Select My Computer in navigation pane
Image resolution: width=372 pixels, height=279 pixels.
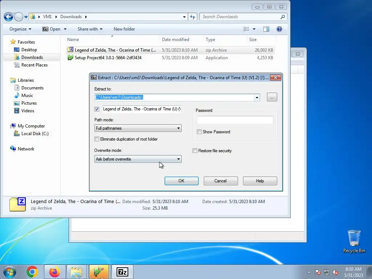pos(31,126)
